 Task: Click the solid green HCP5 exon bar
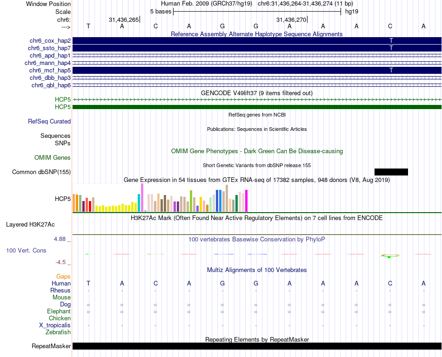point(257,107)
